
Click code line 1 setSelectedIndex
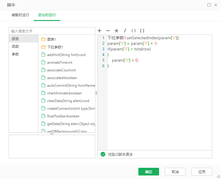point(143,38)
